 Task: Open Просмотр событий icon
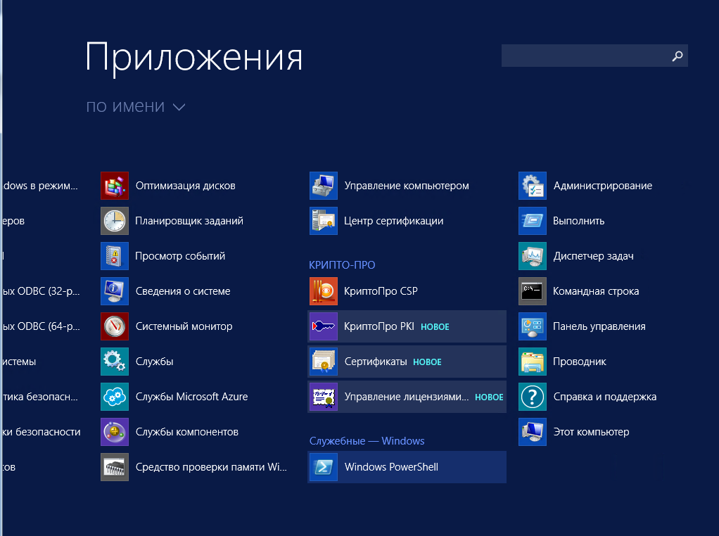point(115,256)
